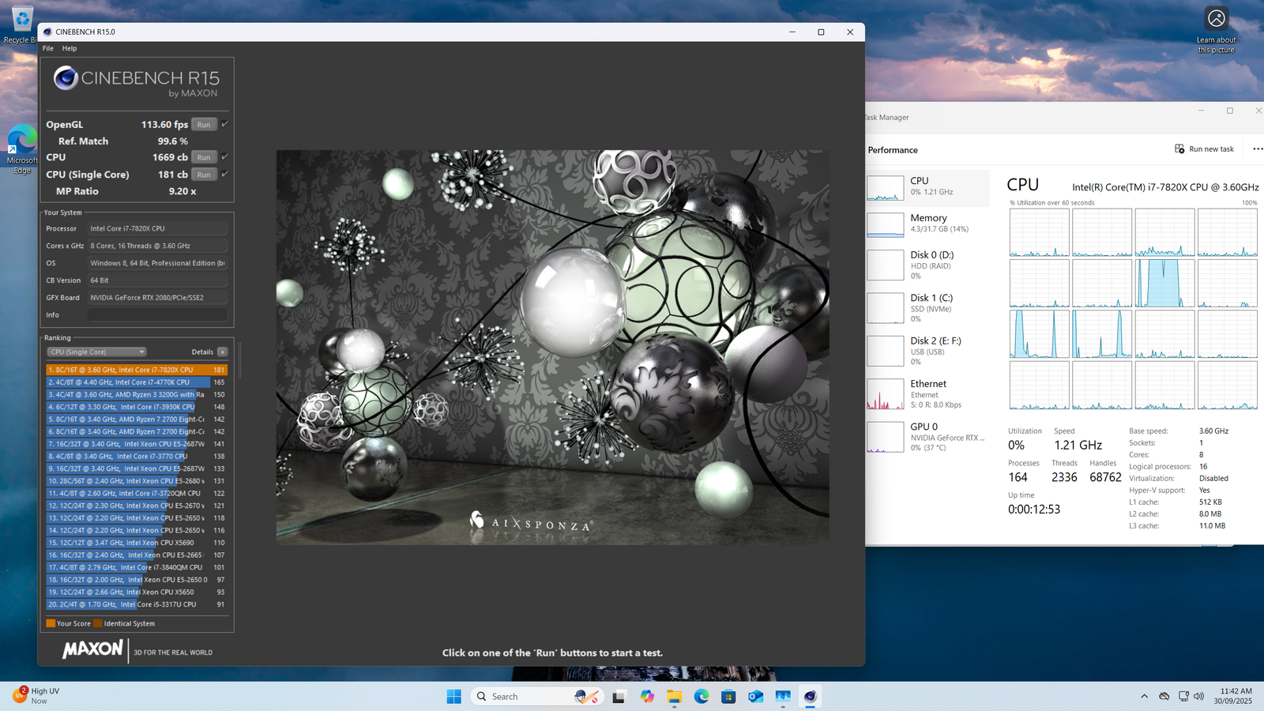Viewport: 1264px width, 711px height.
Task: Click the Cinebench icon in the taskbar
Action: [810, 696]
